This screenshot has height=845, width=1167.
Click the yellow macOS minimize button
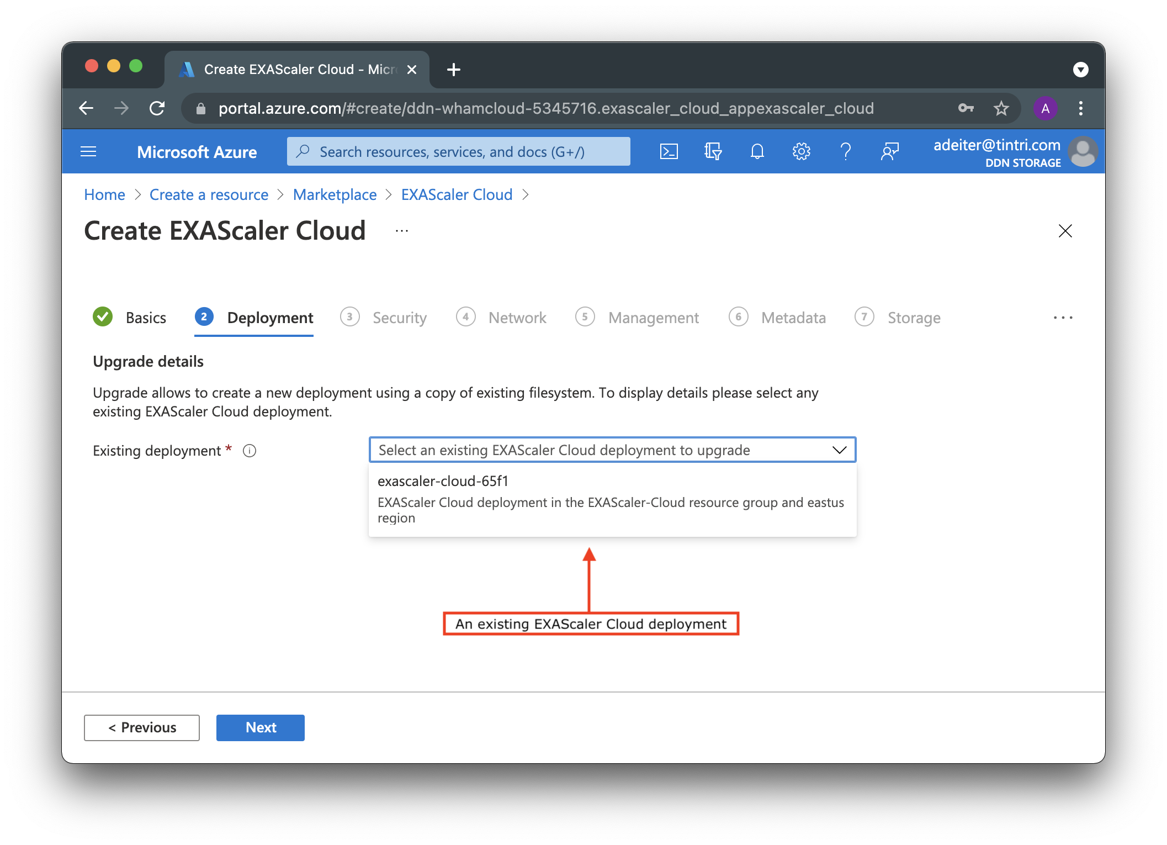114,66
